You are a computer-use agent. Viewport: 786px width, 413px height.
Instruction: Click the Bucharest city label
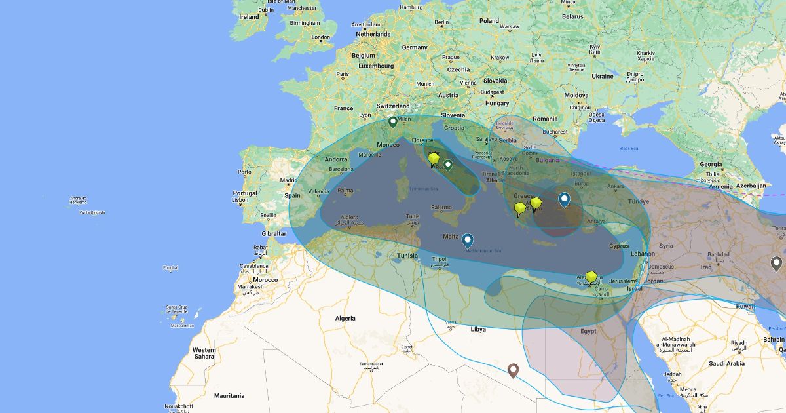(555, 132)
